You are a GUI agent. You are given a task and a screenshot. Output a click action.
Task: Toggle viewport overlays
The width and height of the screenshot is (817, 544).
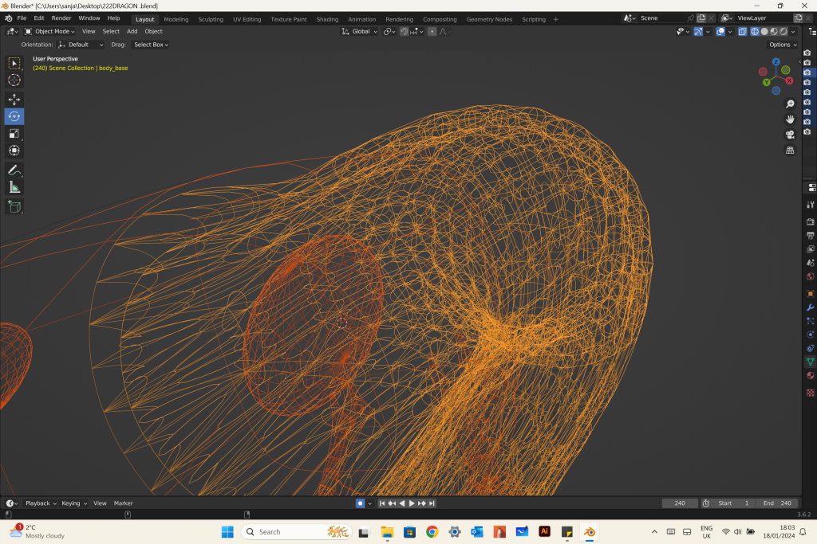(x=720, y=32)
